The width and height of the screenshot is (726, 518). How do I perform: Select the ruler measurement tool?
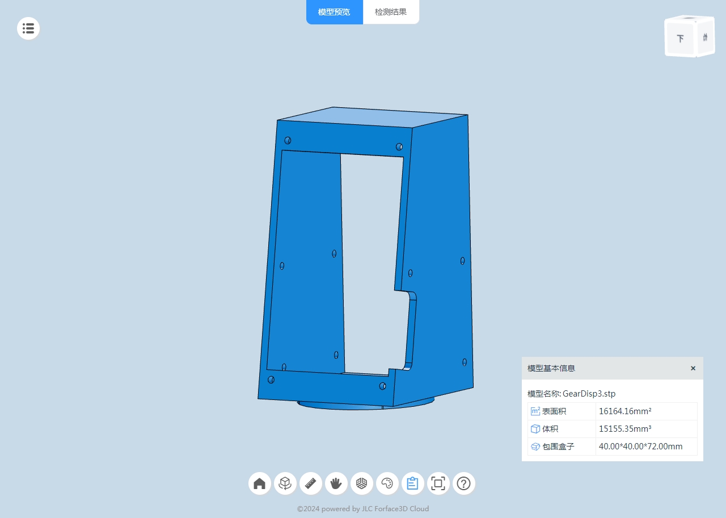coord(311,483)
